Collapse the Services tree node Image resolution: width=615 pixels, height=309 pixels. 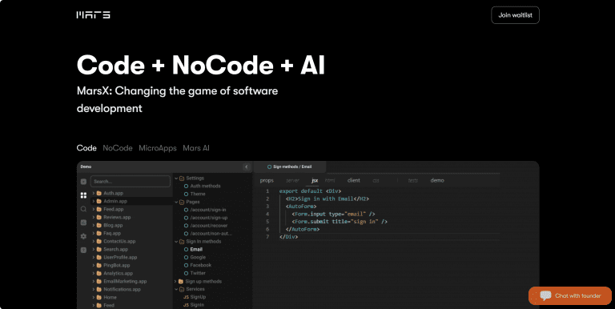176,289
